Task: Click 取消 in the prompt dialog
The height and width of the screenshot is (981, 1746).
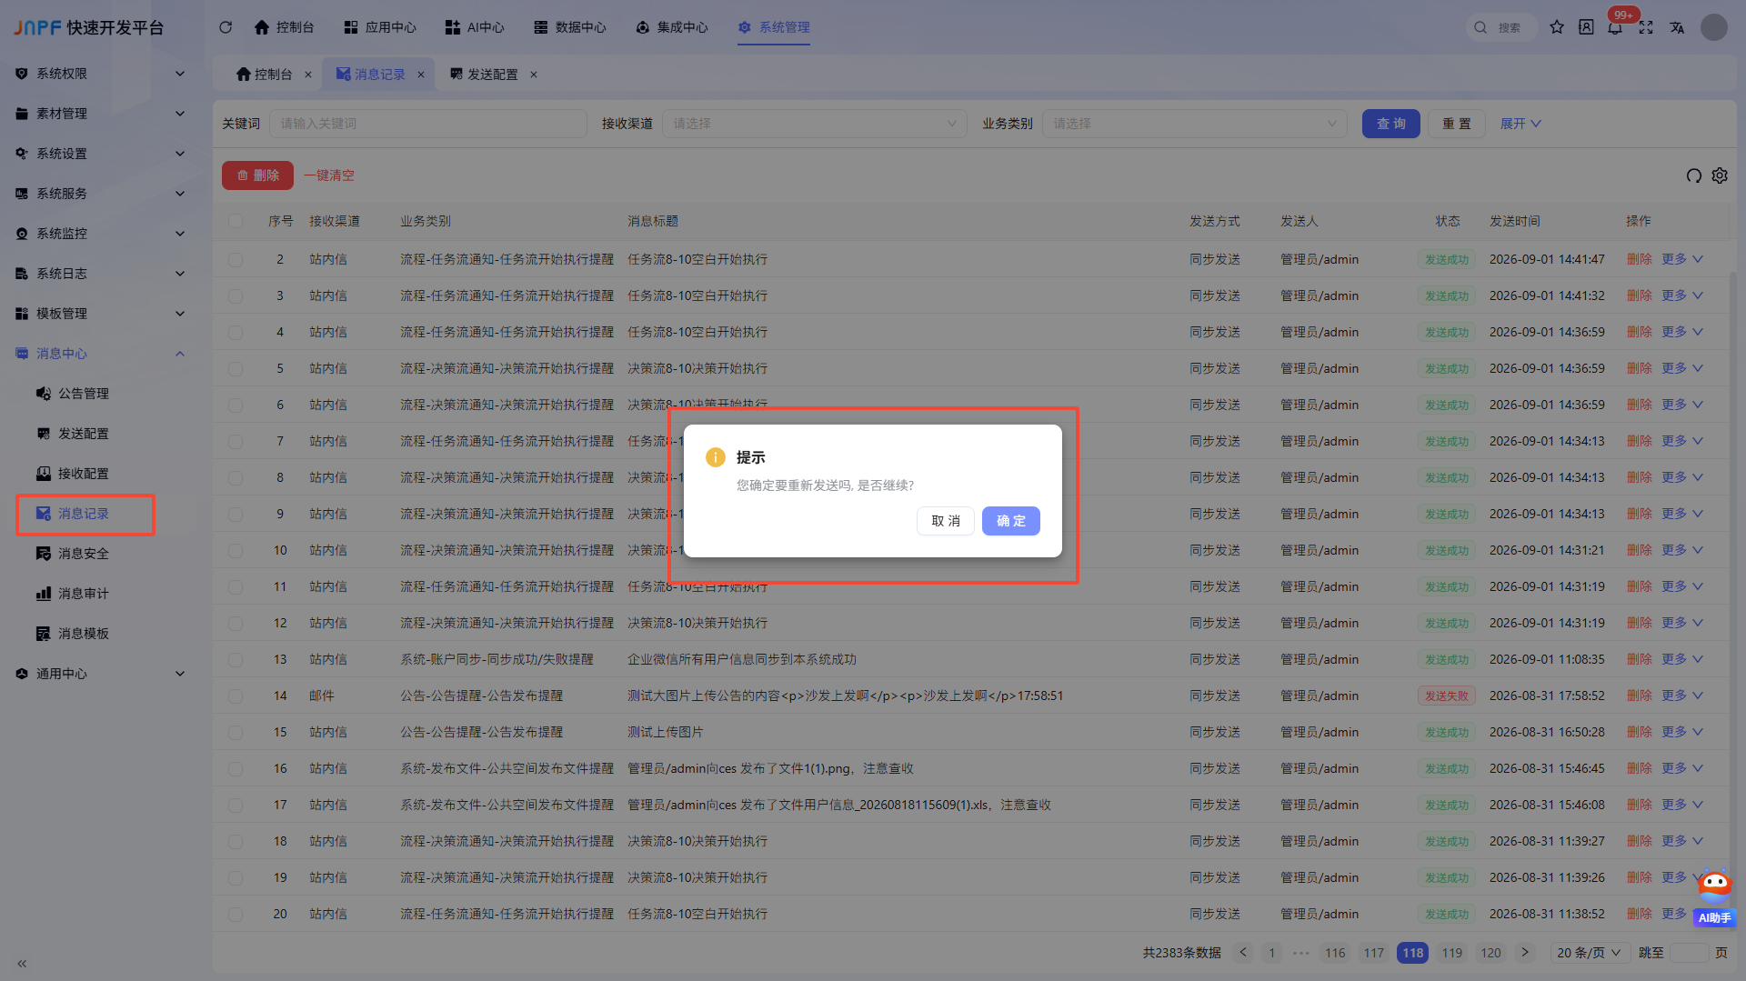Action: tap(946, 521)
